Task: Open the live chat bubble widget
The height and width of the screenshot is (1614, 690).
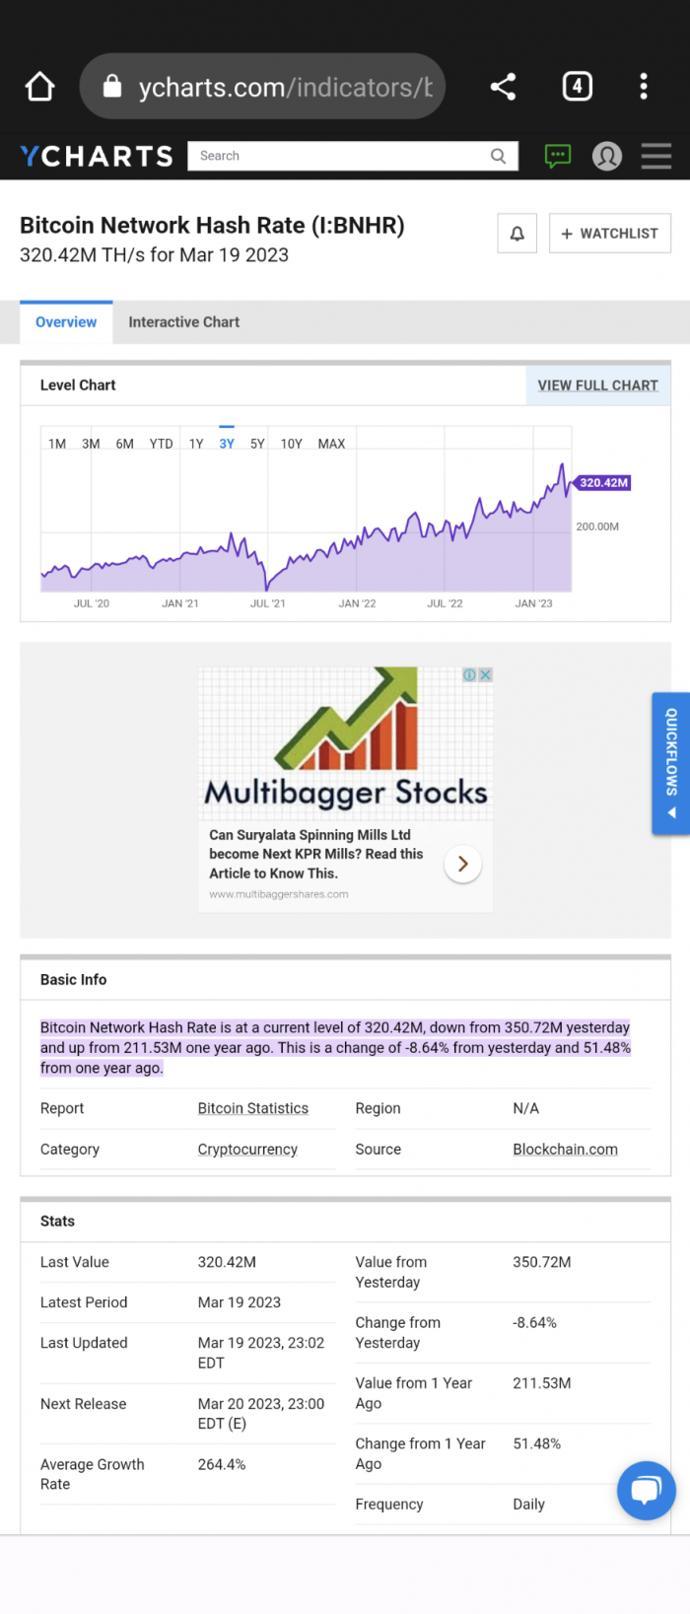Action: pos(646,1490)
